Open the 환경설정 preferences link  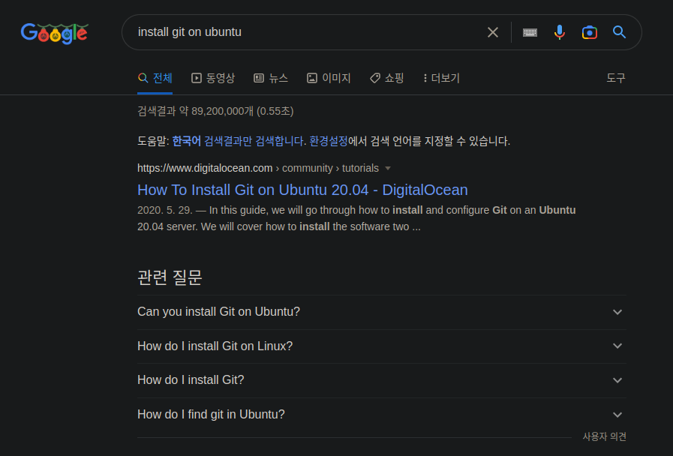pos(329,141)
